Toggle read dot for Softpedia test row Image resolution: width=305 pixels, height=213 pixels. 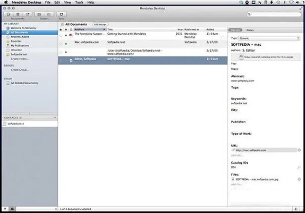pyautogui.click(x=66, y=44)
